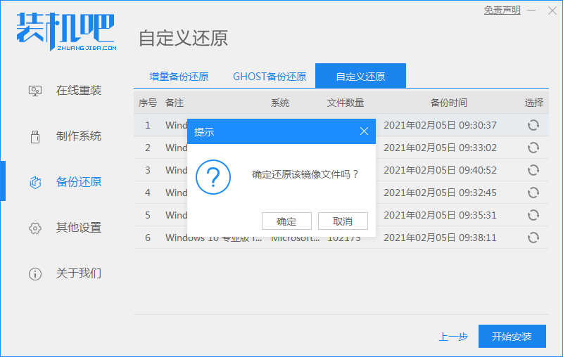Viewport: 563px width, 357px height.
Task: Open 其他设置 via its gear icon
Action: pos(34,228)
